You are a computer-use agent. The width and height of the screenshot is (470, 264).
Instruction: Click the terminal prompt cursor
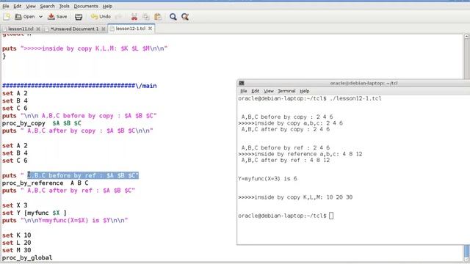[331, 216]
